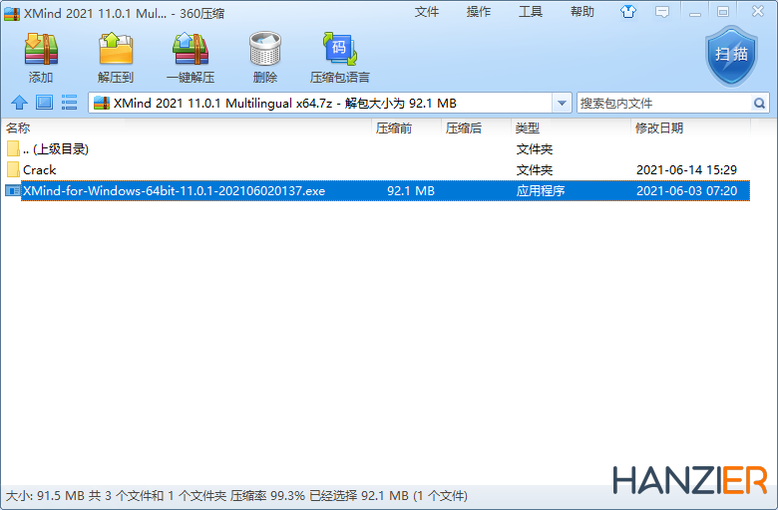The image size is (778, 510).
Task: Click the 压缩包语言 (Archive language) icon
Action: coord(339,57)
